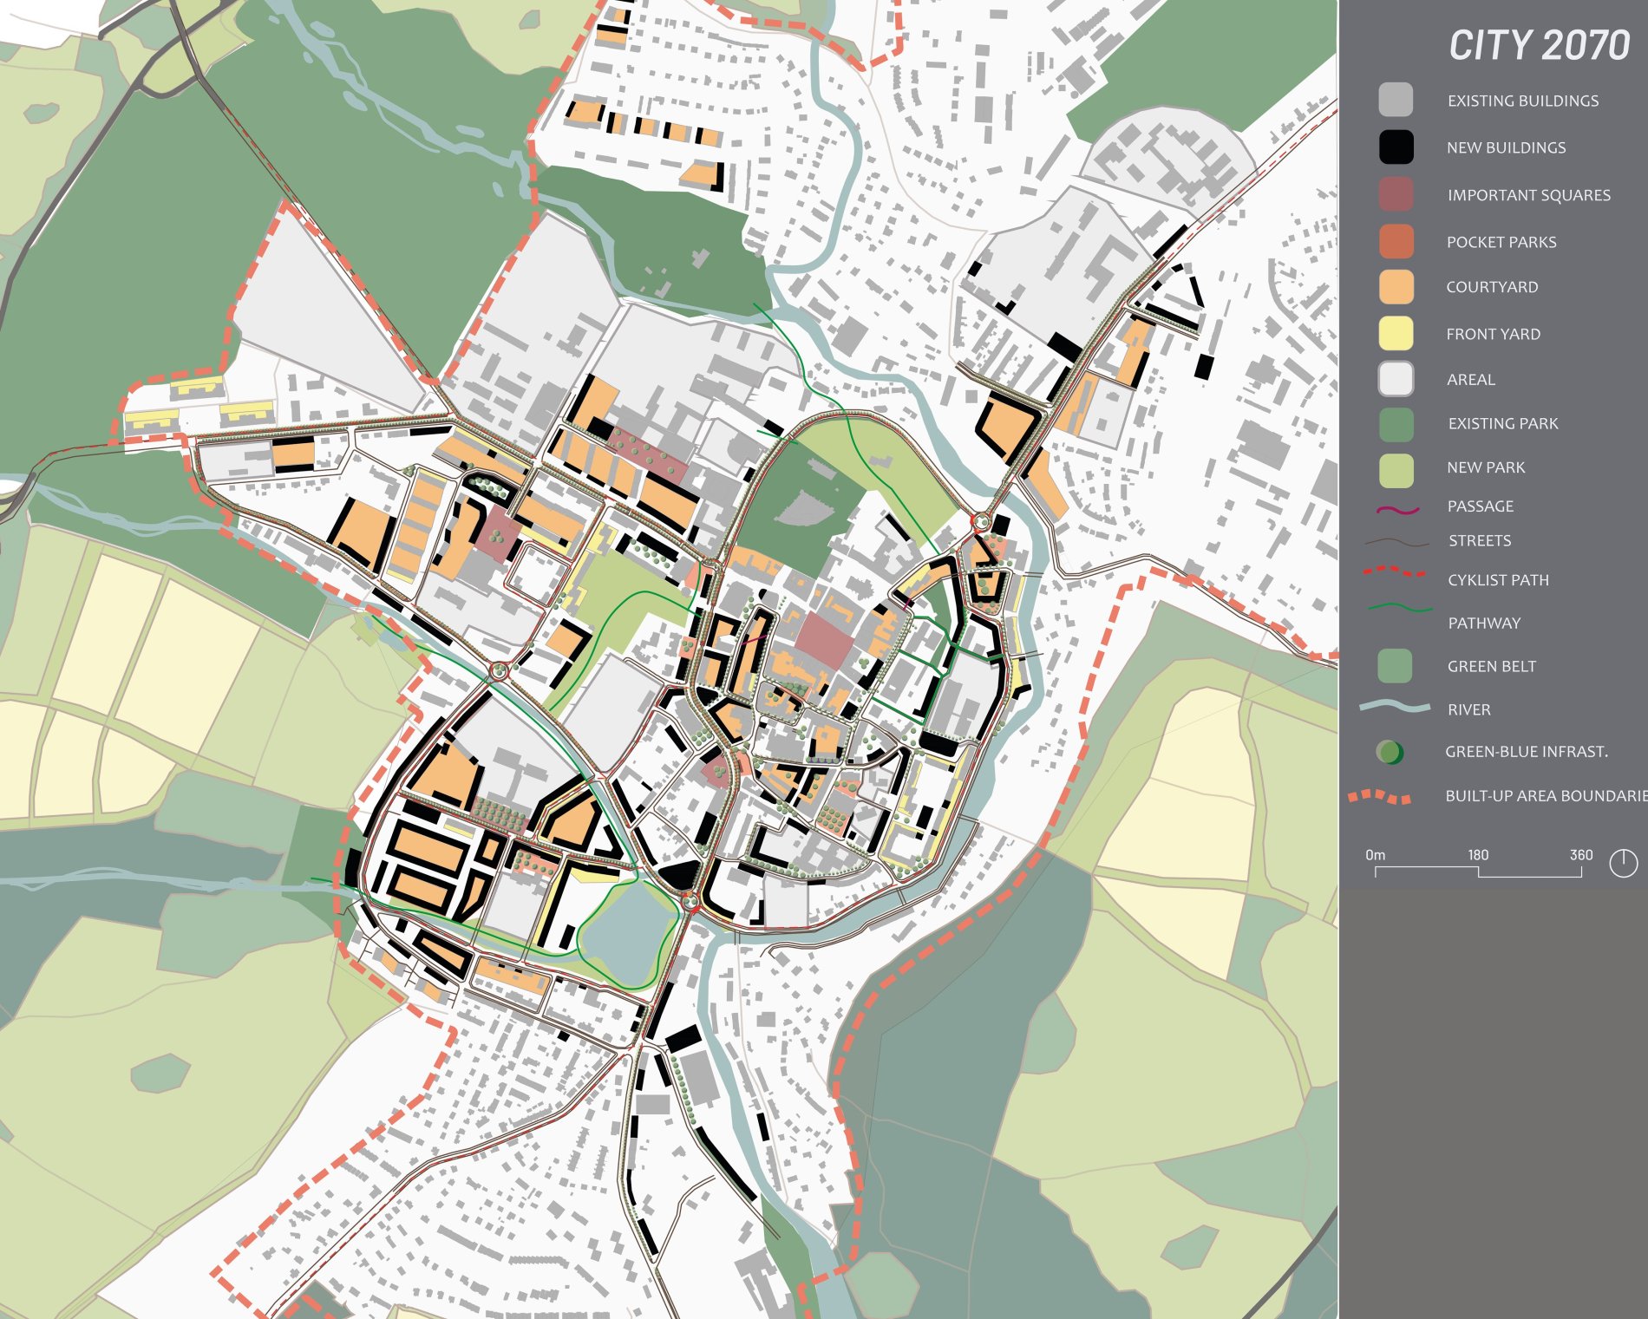The image size is (1648, 1319).
Task: Click the Existing Buildings gray swatch
Action: coord(1396,100)
